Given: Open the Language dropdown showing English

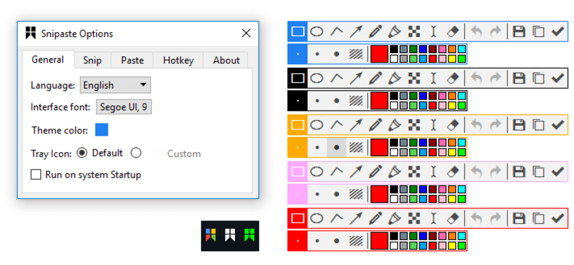Looking at the screenshot, I should (x=115, y=85).
